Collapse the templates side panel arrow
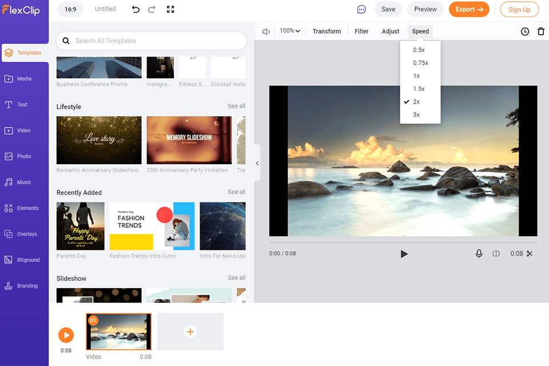 257,163
